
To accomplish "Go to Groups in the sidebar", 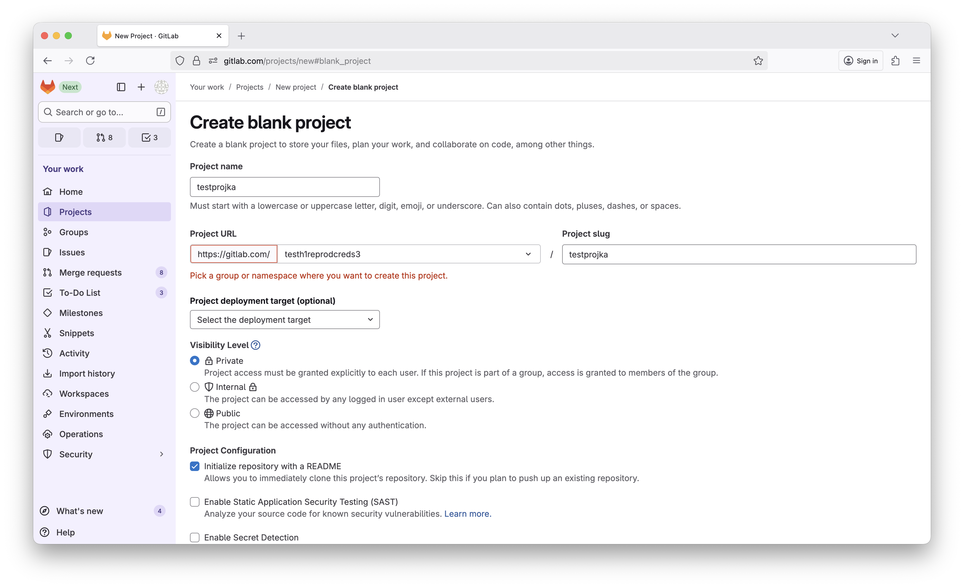I will 74,232.
